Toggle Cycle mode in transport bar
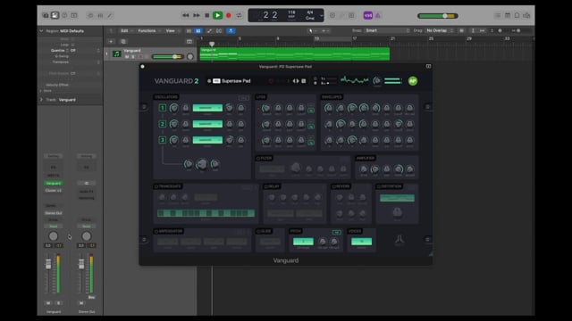The image size is (572, 321). (240, 16)
